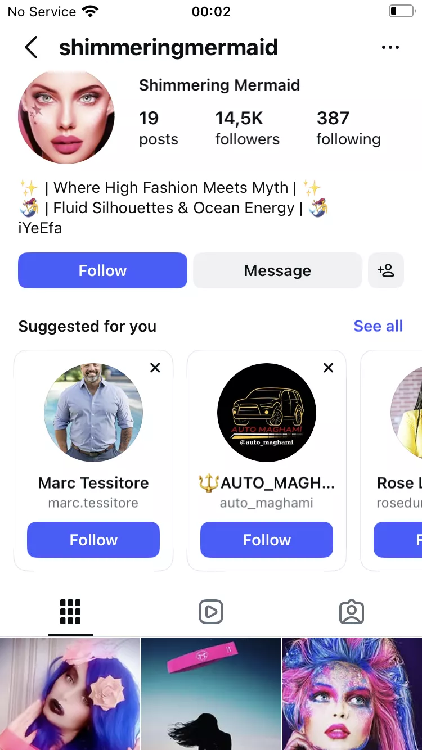This screenshot has height=750, width=422.
Task: Follow Marc Tessitore
Action: click(93, 540)
